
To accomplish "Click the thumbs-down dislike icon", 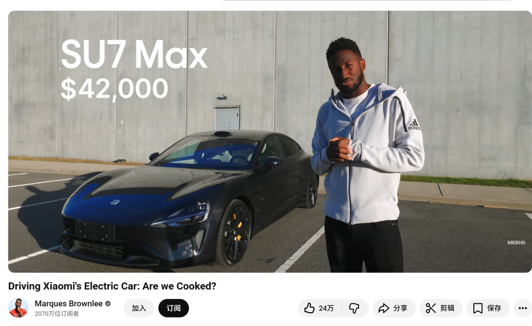I will tap(354, 308).
